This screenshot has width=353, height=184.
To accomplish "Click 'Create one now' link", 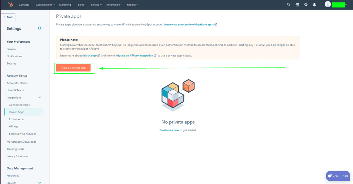I will coord(169,130).
